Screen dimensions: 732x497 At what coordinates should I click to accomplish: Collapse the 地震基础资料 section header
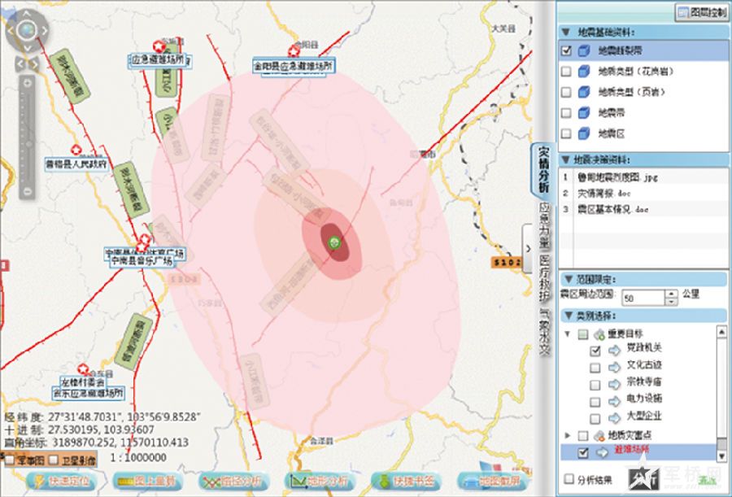pyautogui.click(x=566, y=32)
